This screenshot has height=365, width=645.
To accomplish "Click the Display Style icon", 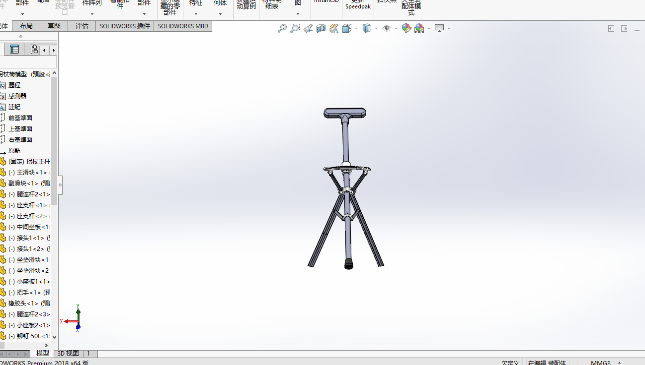I will (367, 28).
